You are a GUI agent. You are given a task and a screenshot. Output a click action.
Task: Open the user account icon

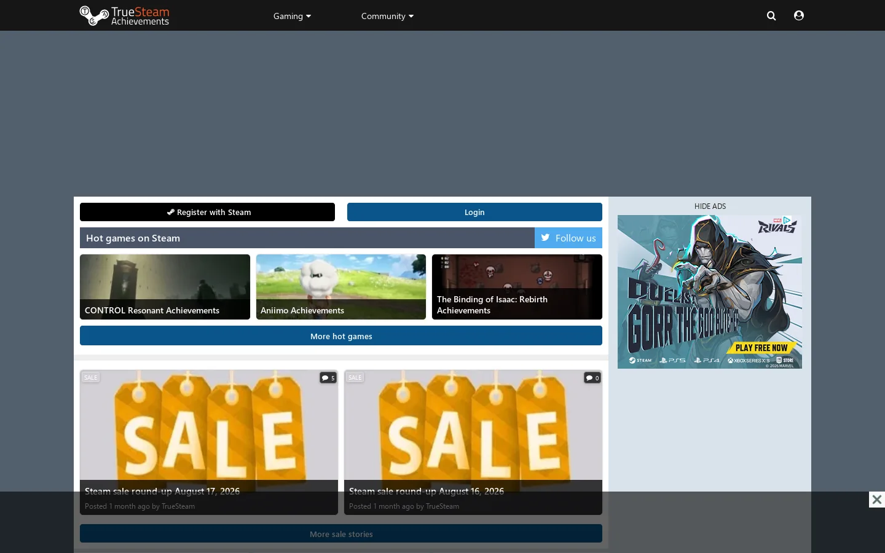799,15
